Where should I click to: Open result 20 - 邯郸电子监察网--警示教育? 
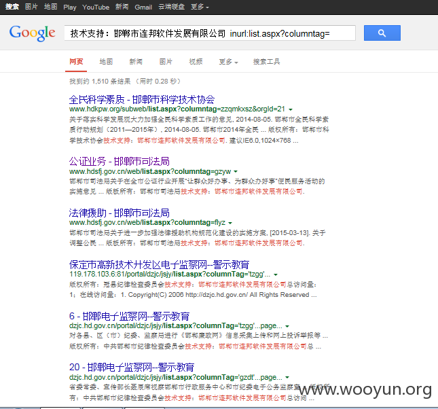pyautogui.click(x=132, y=368)
